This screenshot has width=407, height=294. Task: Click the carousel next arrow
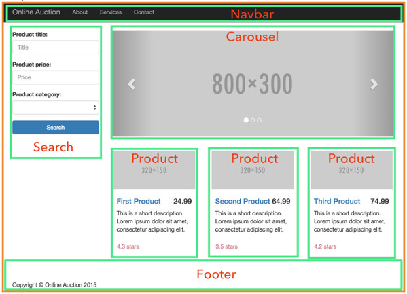pyautogui.click(x=374, y=84)
